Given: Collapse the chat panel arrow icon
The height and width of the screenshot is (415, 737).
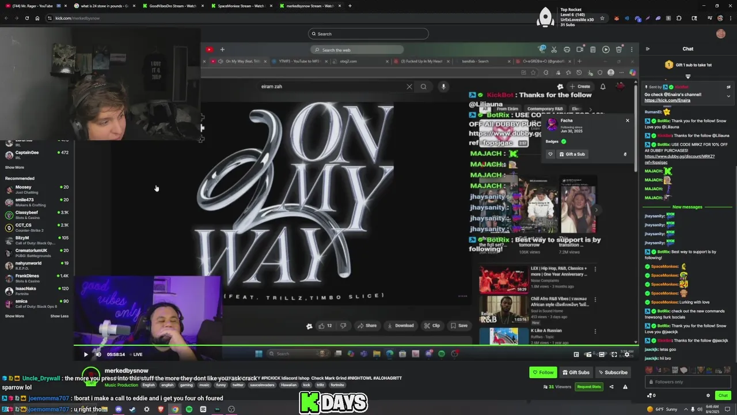Looking at the screenshot, I should (648, 49).
